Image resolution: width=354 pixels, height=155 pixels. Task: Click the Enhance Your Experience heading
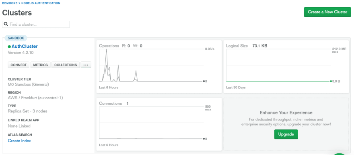pos(286,113)
